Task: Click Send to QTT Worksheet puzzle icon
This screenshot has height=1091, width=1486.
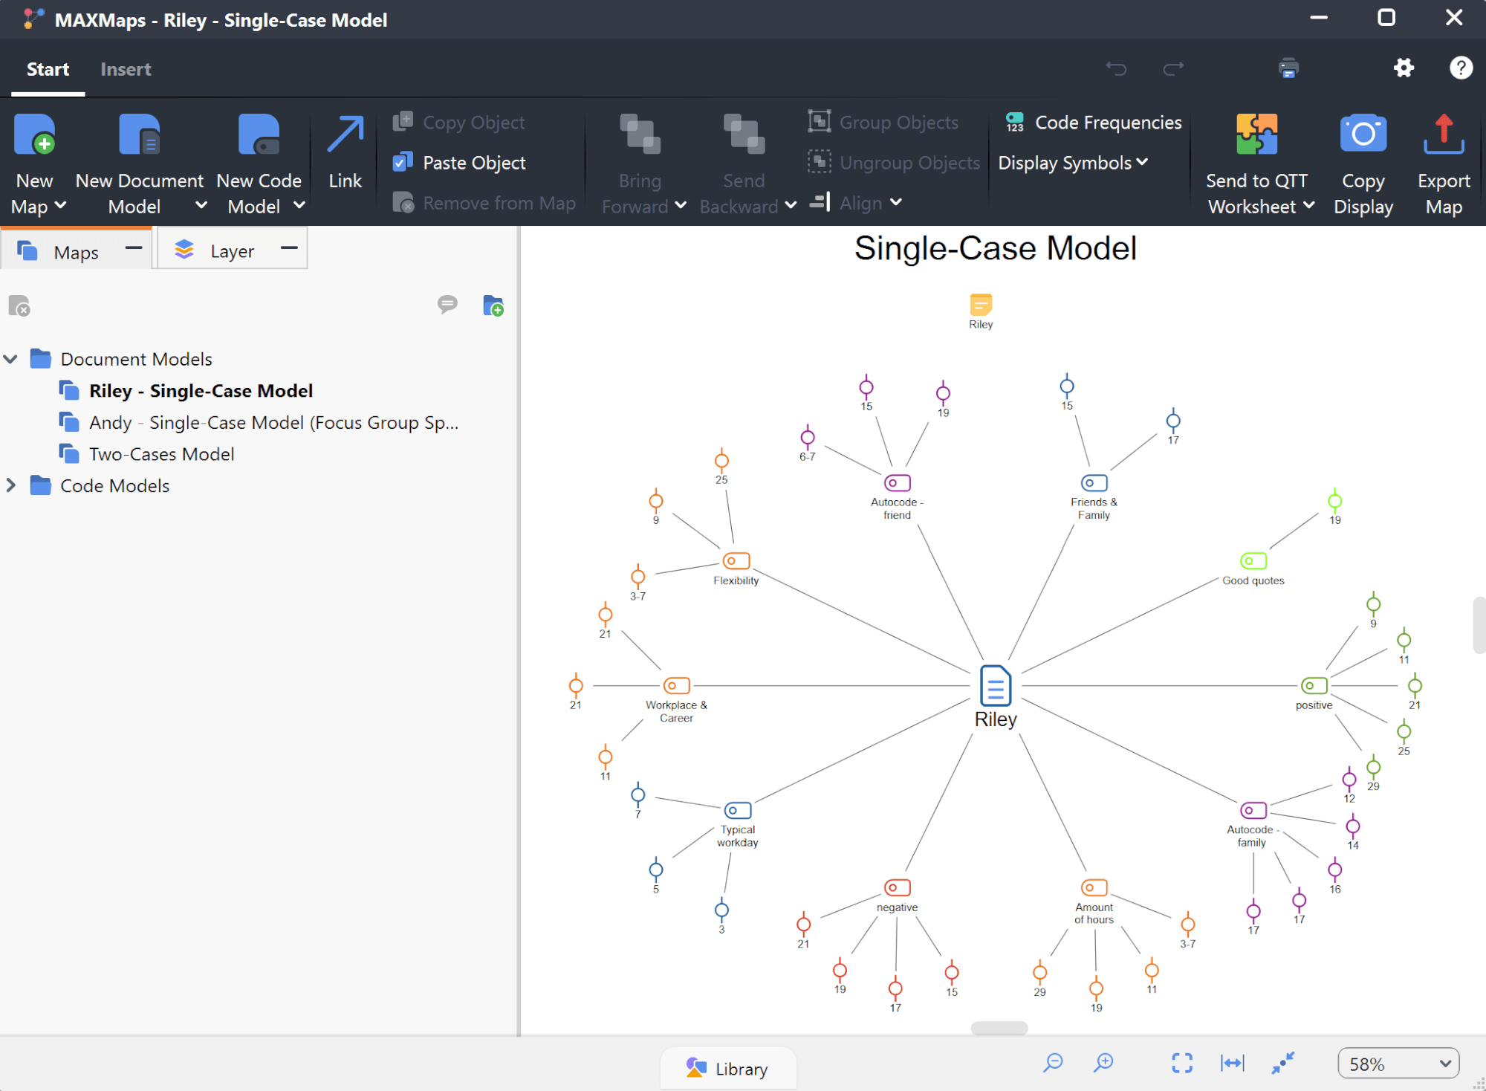Action: 1256,135
